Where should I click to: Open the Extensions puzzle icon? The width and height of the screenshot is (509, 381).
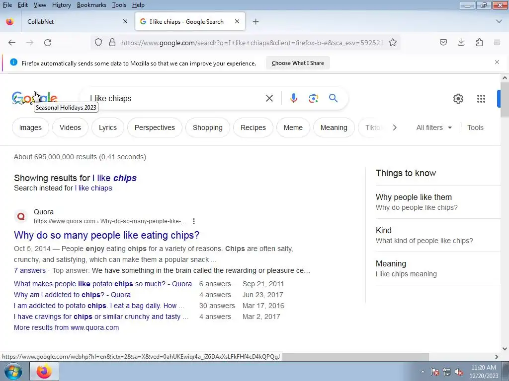tap(479, 43)
